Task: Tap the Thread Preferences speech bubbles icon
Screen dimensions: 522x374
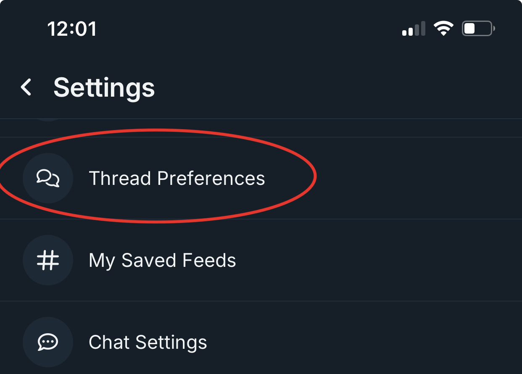Action: pos(48,178)
